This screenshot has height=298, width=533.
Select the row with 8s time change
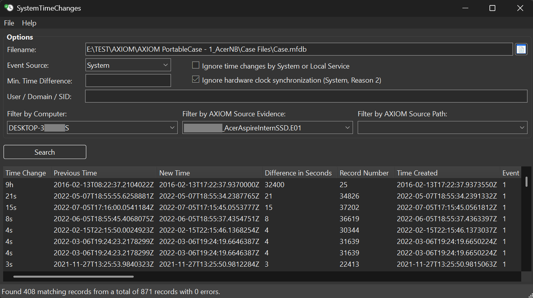click(262, 219)
